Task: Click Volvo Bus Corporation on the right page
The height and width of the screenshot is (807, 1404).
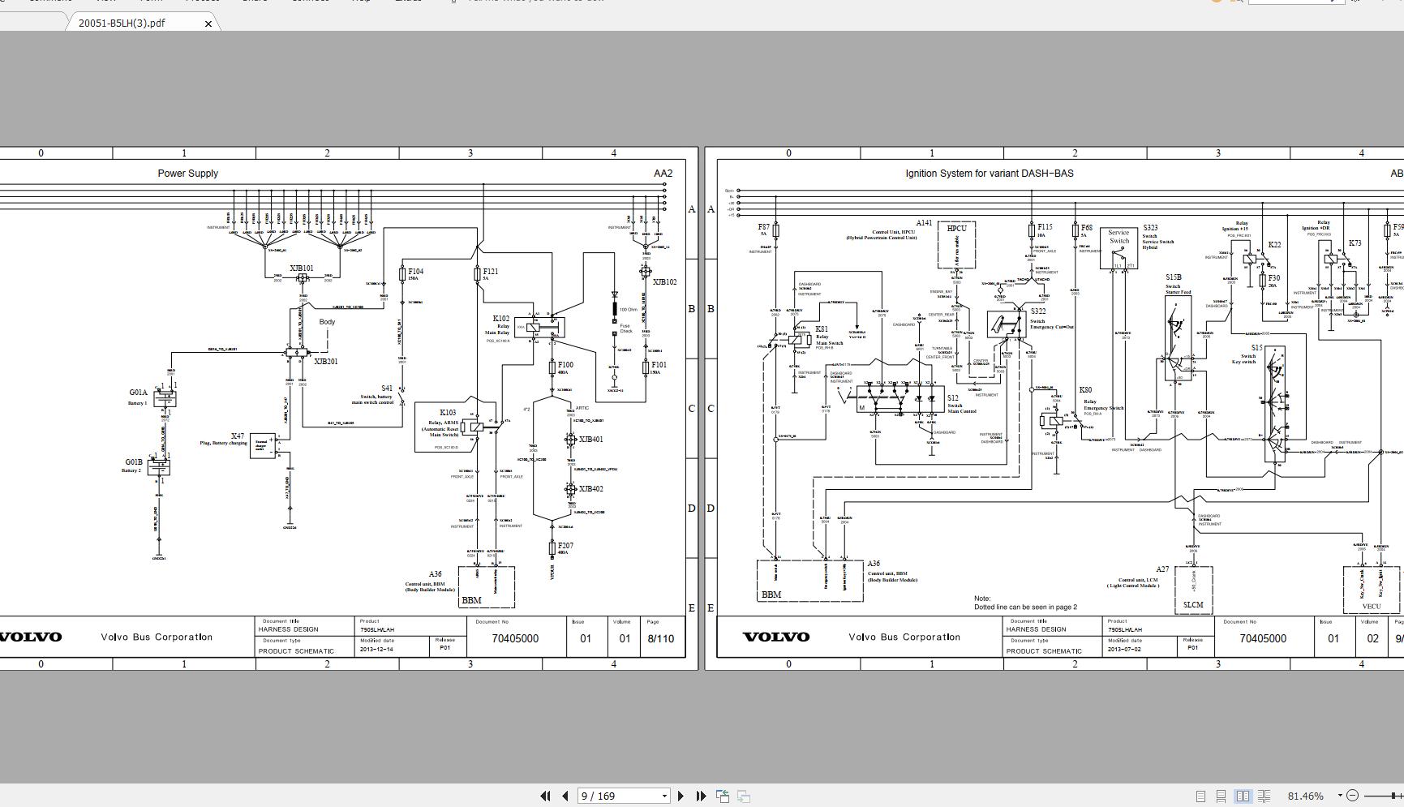Action: pos(904,637)
